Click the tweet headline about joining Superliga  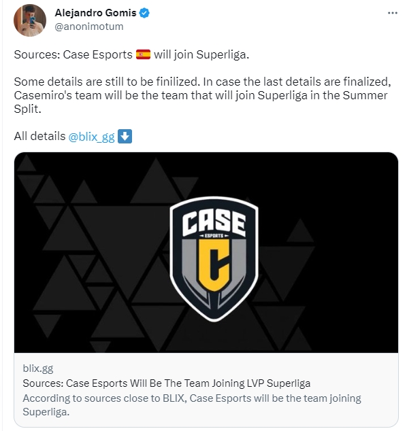[x=131, y=54]
